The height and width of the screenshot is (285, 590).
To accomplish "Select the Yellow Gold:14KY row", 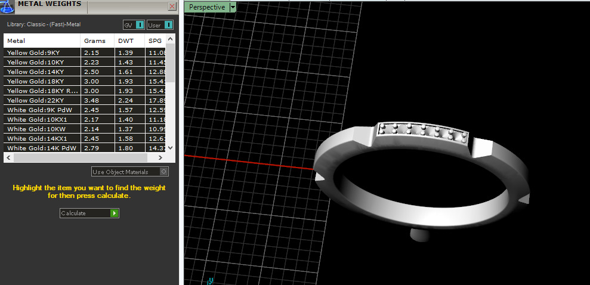I will (x=85, y=72).
